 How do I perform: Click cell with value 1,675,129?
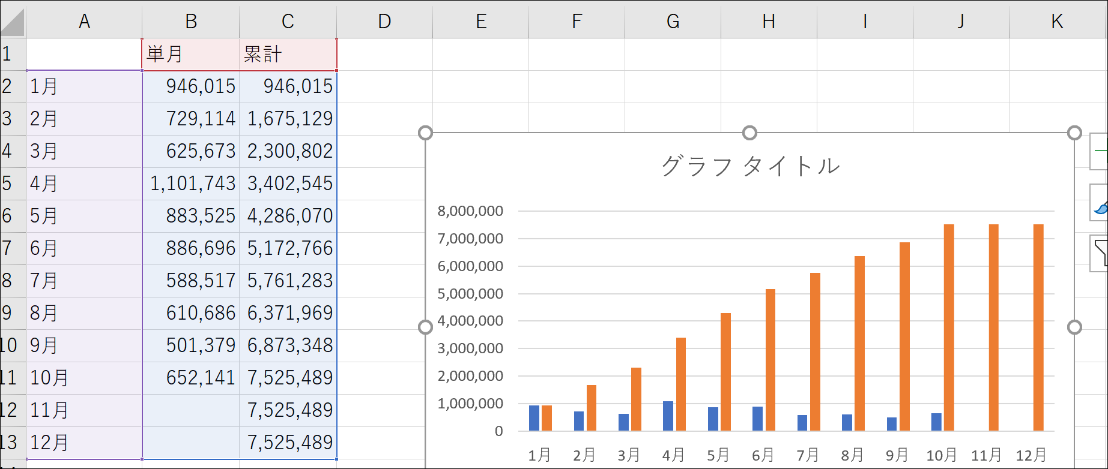(x=288, y=119)
